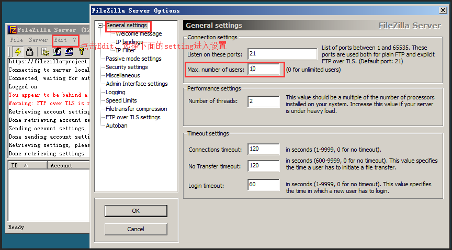Open FTP over TLS settings page
The image size is (452, 250).
[133, 117]
